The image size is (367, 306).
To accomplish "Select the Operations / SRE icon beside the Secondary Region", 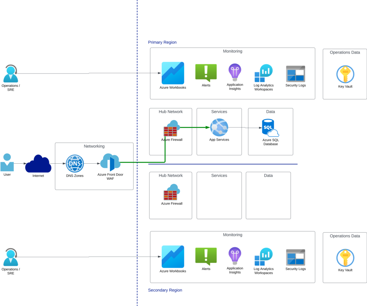I will coord(11,257).
